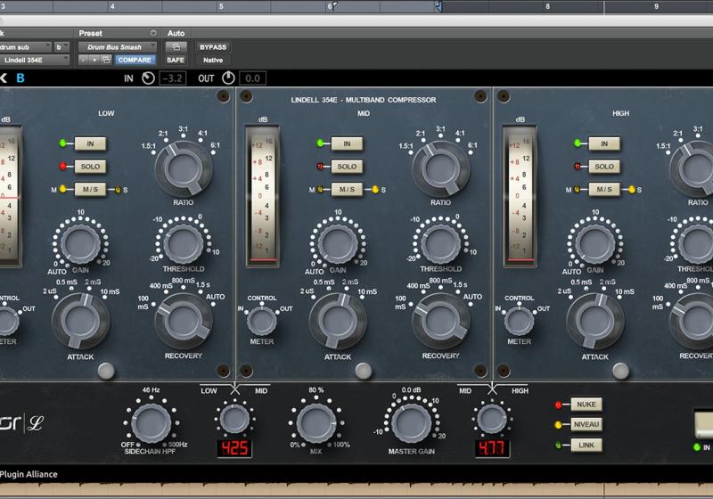Screen dimensions: 713x499
Task: Click the LOW band ATTACK knob
Action: coord(80,321)
